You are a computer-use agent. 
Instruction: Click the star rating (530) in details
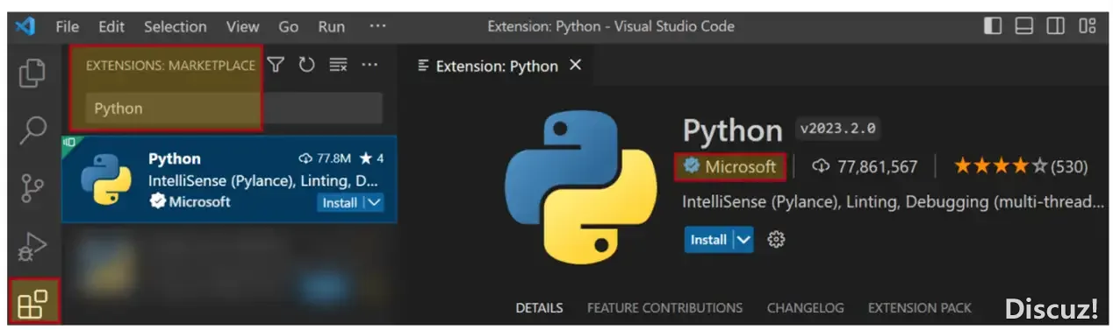[1021, 166]
